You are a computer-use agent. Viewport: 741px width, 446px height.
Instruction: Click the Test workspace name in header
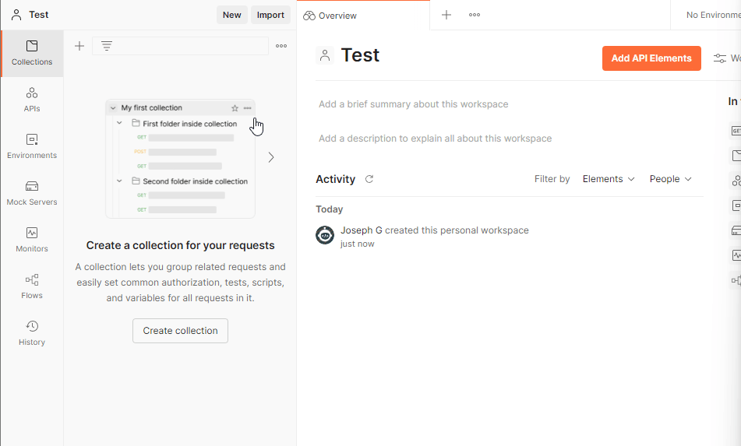coord(39,15)
